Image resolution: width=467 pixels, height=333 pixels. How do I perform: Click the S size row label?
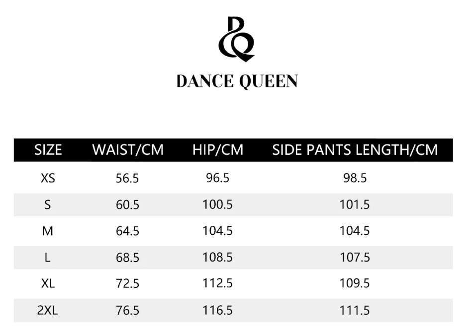coord(48,204)
